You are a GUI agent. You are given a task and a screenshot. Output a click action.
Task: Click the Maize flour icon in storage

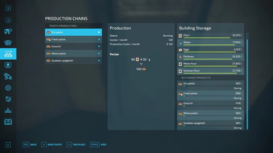[x=180, y=64]
